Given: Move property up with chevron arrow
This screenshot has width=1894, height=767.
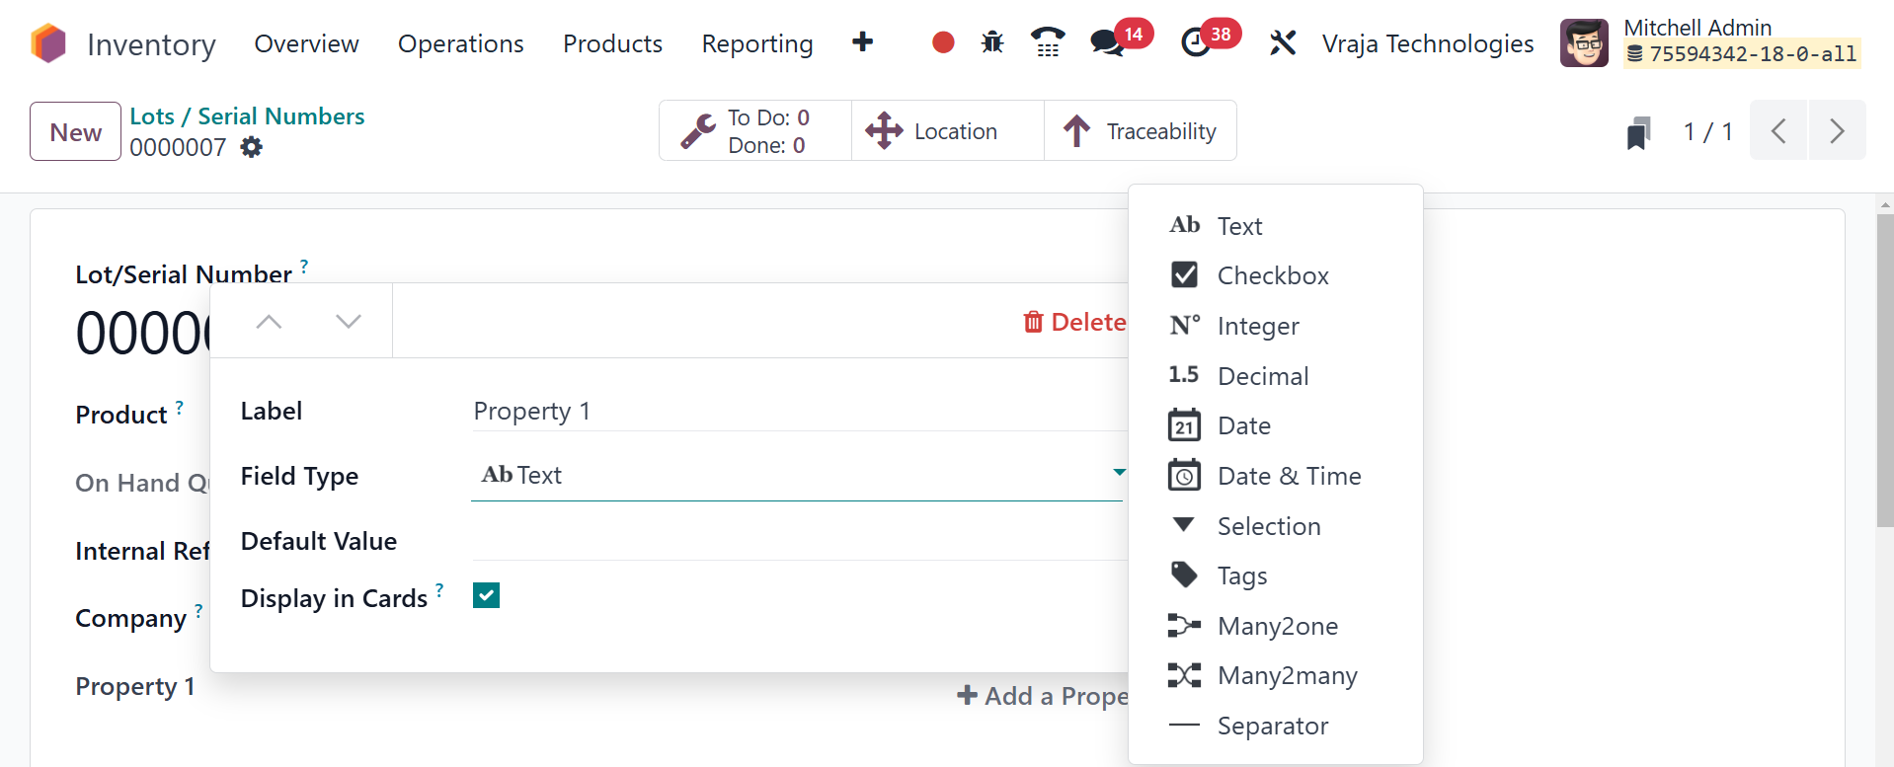Looking at the screenshot, I should tap(269, 322).
